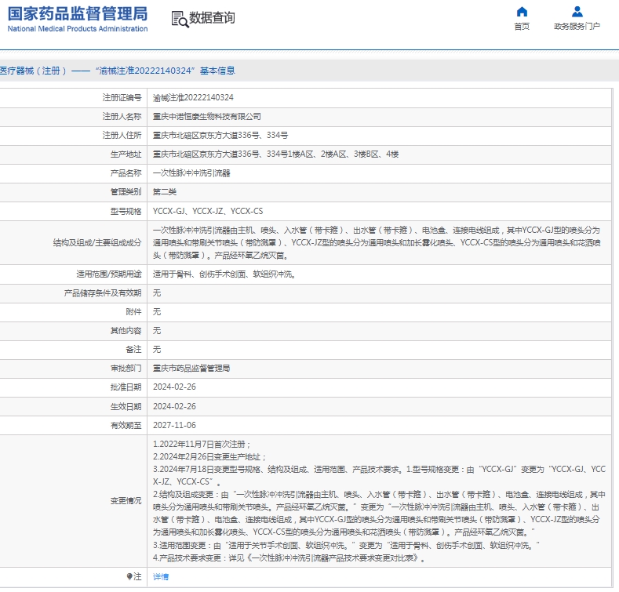Select 无 value in 产品储存条件及有效期 row
This screenshot has width=619, height=592.
(157, 292)
